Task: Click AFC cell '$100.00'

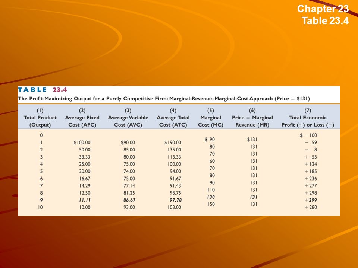Action: [x=82, y=143]
